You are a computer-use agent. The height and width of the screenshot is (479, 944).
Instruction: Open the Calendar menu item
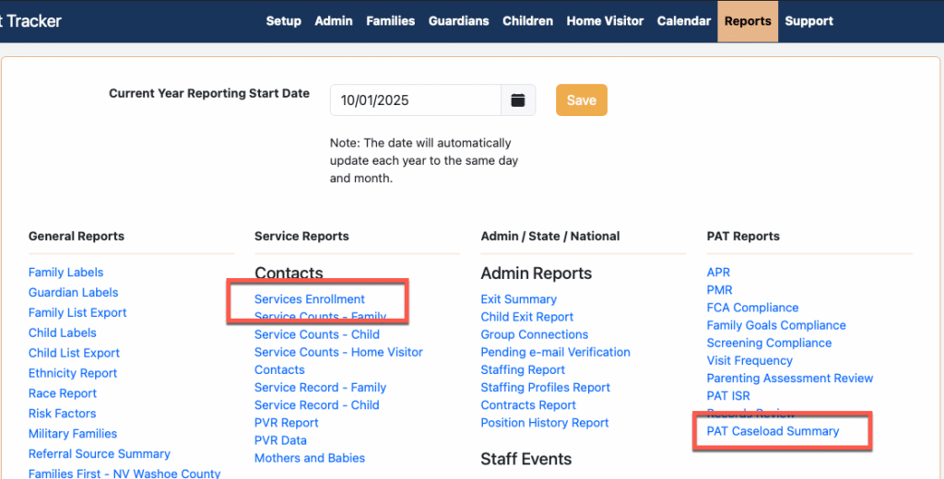[684, 21]
